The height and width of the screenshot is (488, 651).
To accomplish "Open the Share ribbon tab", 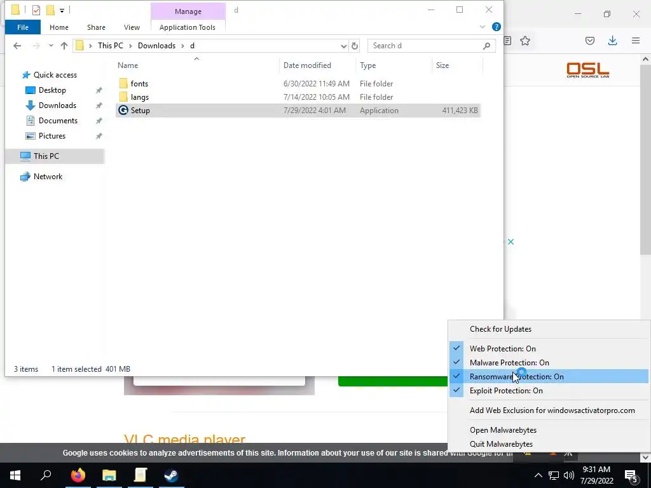I will tap(96, 27).
